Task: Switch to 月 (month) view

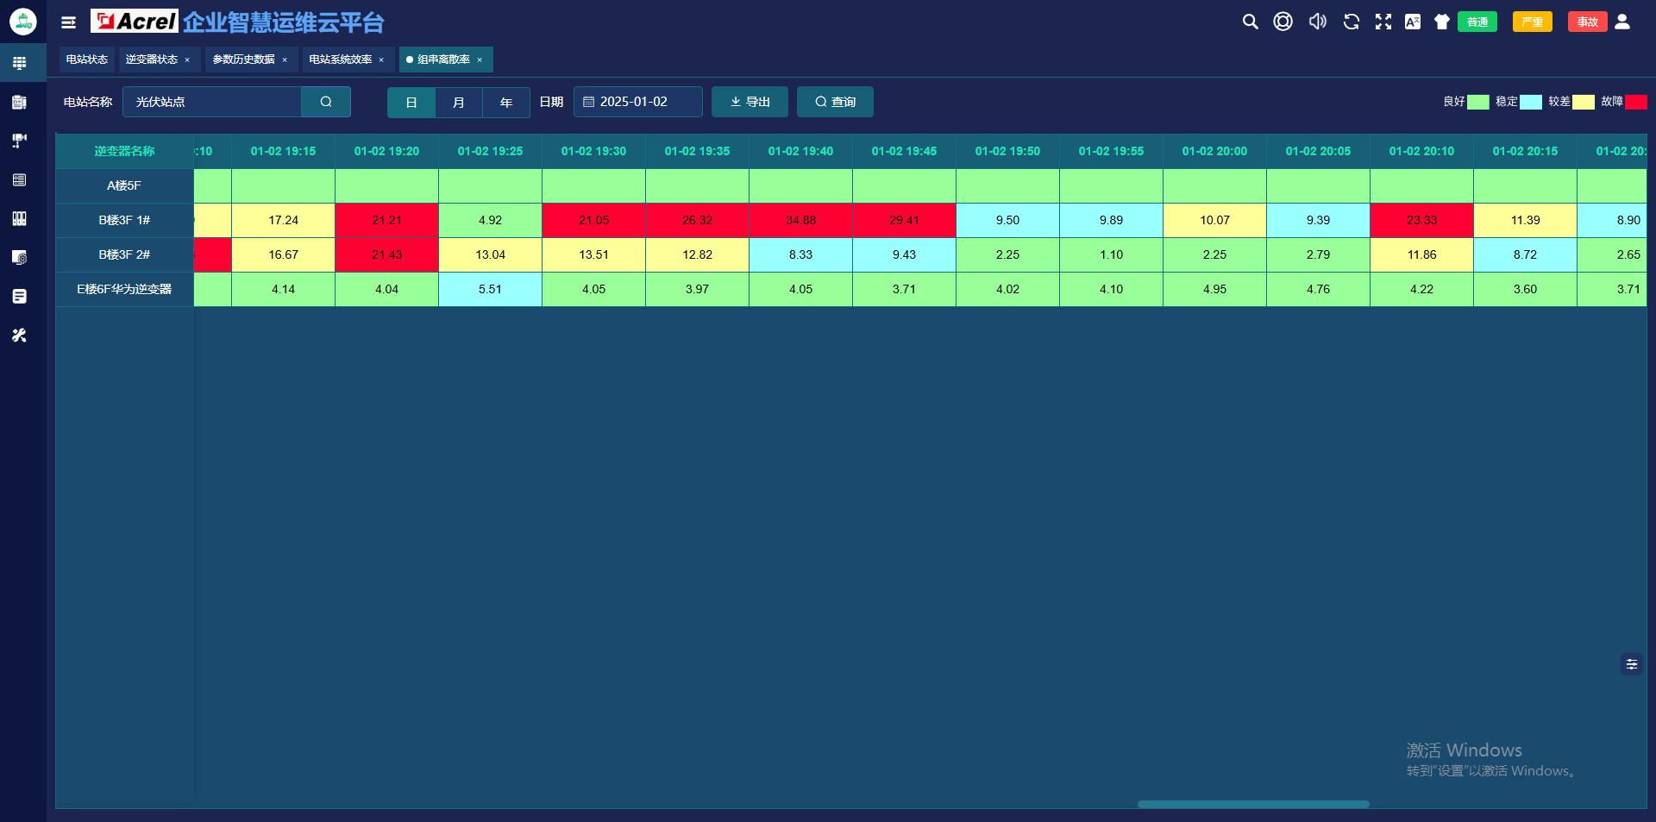Action: coord(459,102)
